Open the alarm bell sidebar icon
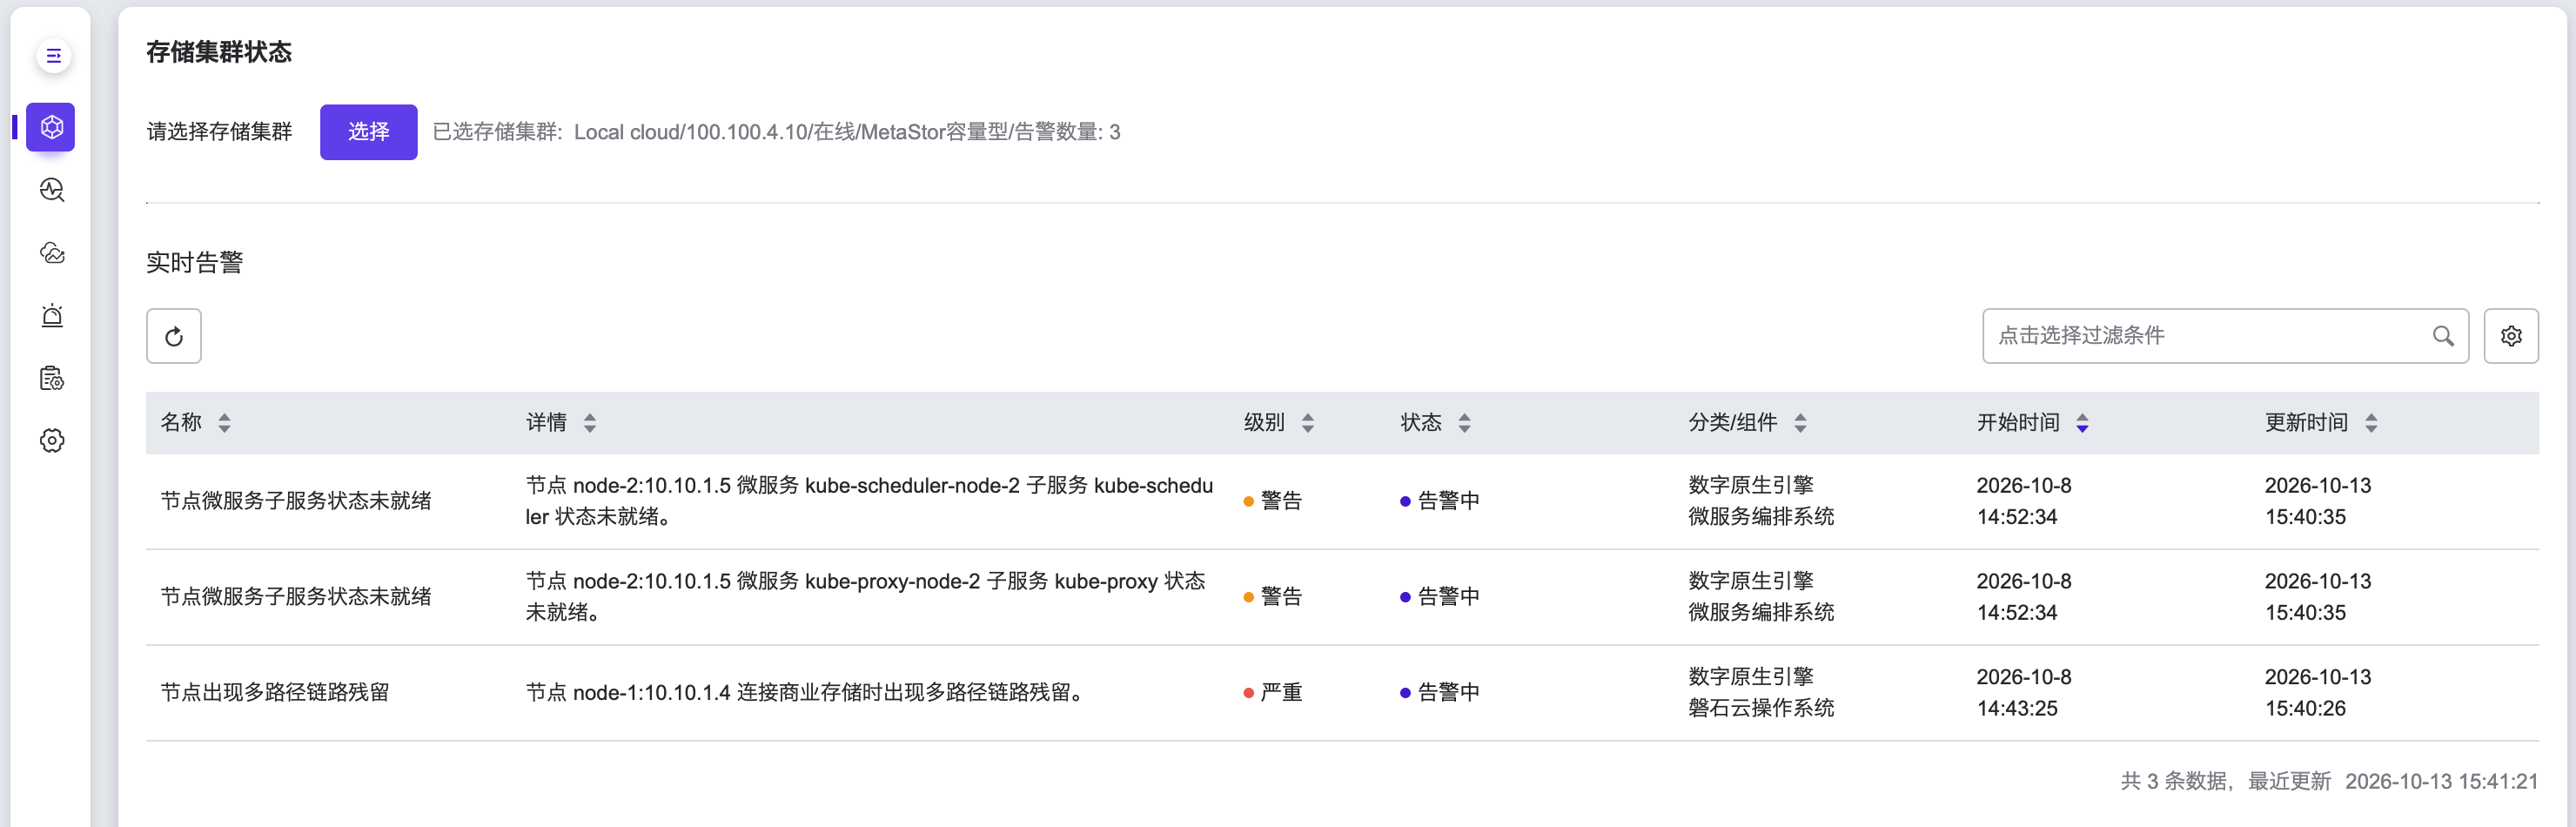Image resolution: width=2576 pixels, height=827 pixels. pyautogui.click(x=52, y=316)
